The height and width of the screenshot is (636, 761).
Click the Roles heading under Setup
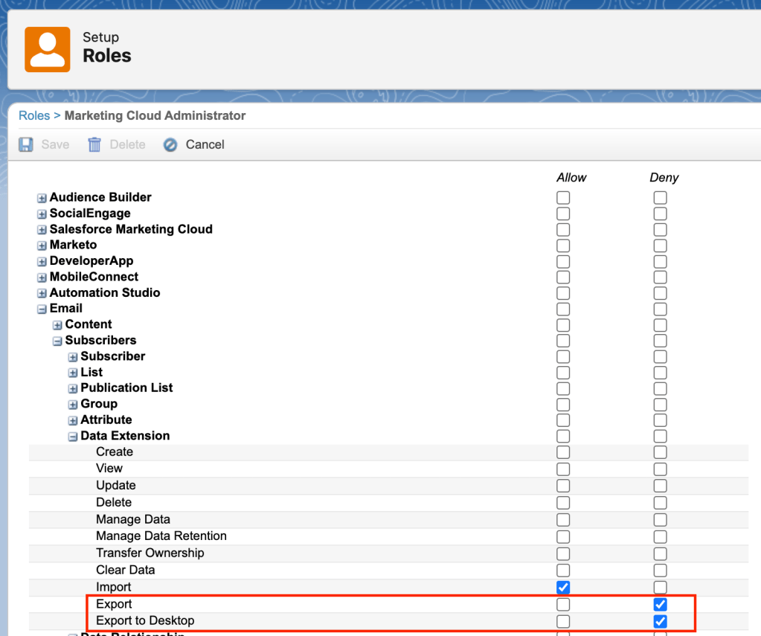click(109, 56)
